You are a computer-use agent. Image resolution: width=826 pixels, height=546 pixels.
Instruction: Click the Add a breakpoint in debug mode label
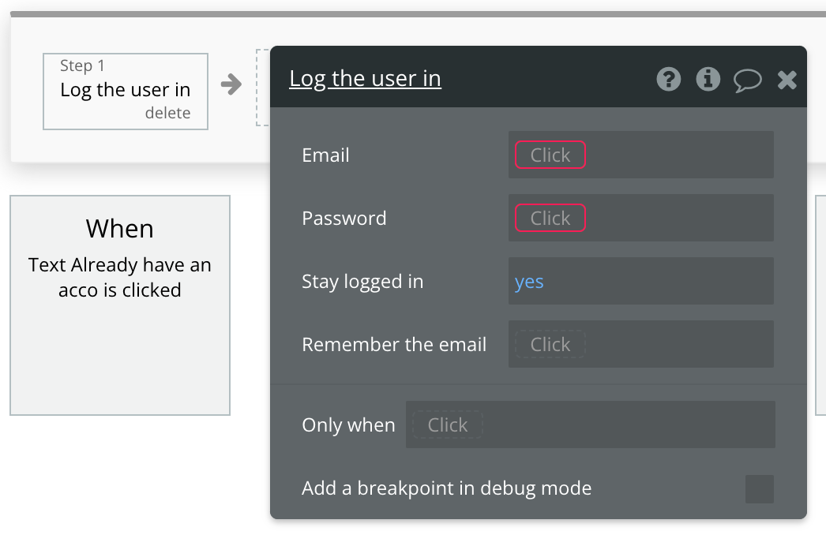point(446,488)
